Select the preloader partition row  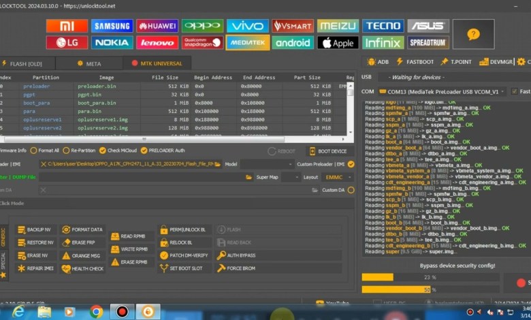coord(173,86)
